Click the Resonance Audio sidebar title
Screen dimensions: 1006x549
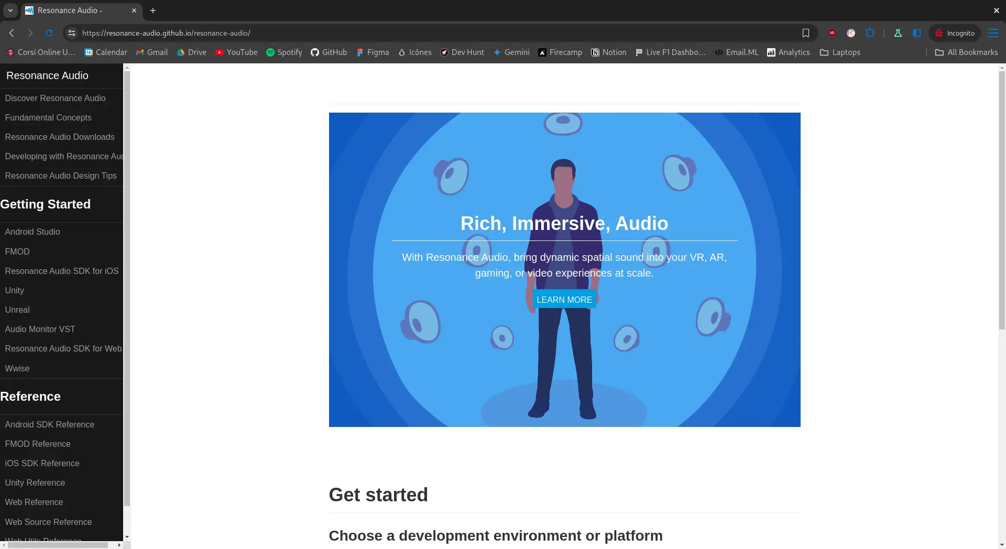47,75
